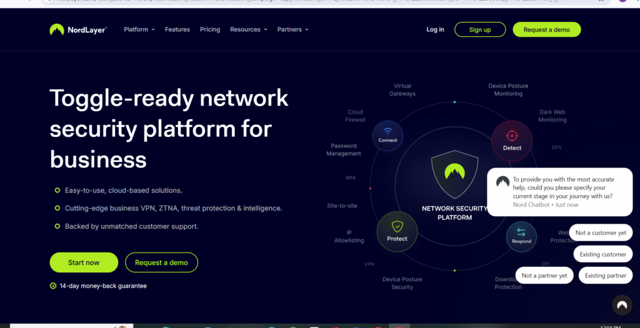Click the chatbot message bubble

tap(559, 192)
